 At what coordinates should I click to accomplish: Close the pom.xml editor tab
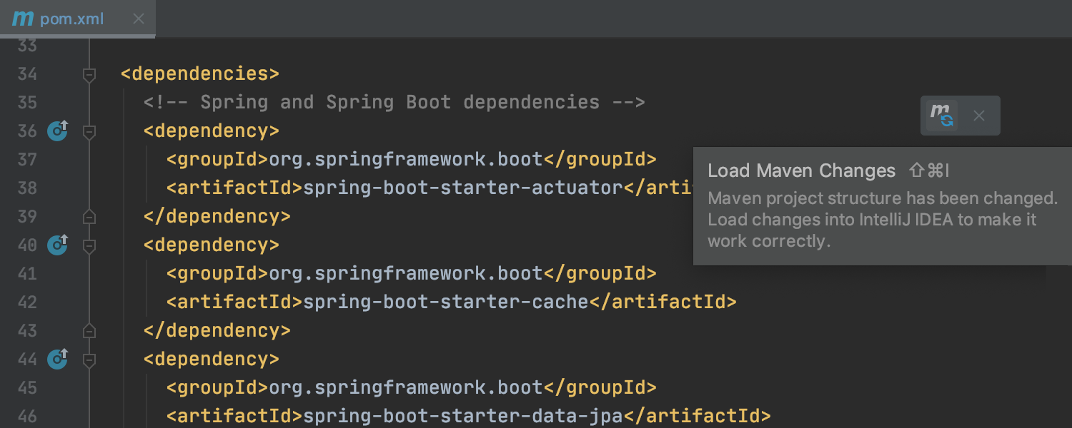point(139,19)
